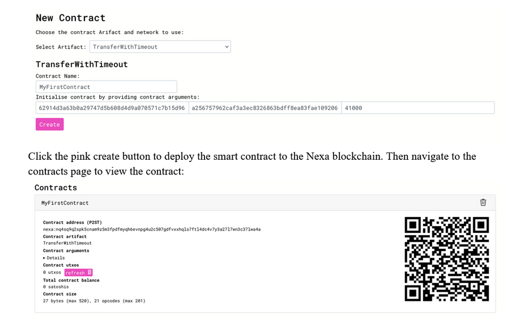Open the Select Artifact dropdown
The height and width of the screenshot is (319, 524).
pos(160,47)
